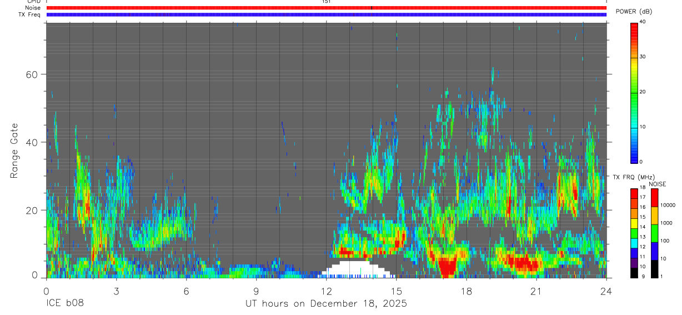Image resolution: width=682 pixels, height=315 pixels.
Task: Click the "24" tick on the UT hours axis
Action: (606, 292)
